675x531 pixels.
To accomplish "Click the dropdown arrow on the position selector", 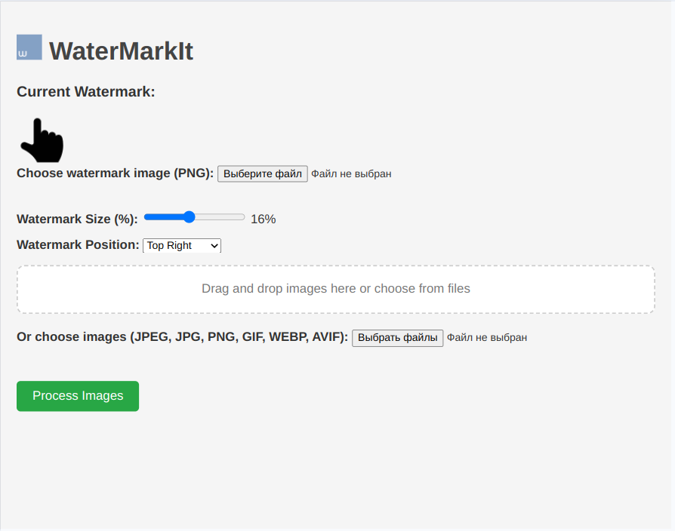I will click(x=214, y=245).
